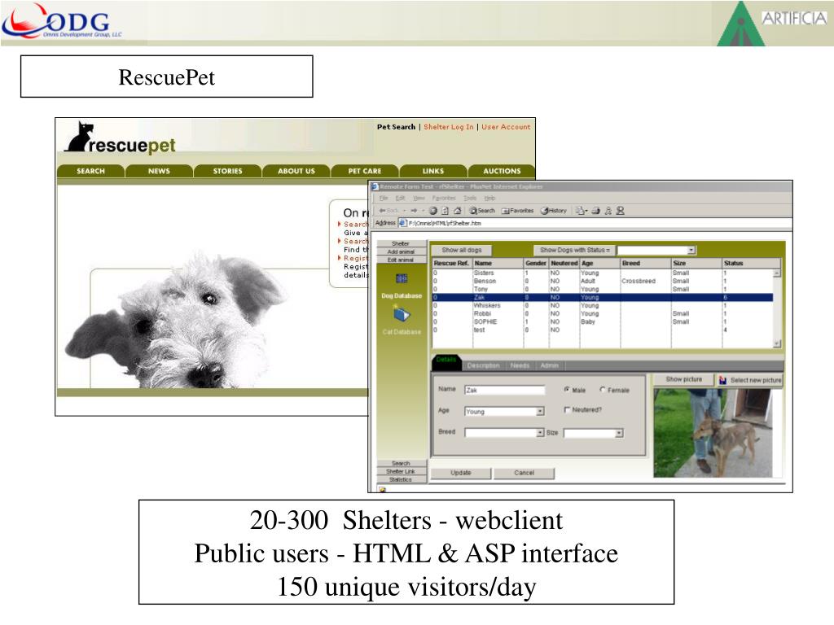Select the Male radio button
The image size is (834, 625).
567,390
